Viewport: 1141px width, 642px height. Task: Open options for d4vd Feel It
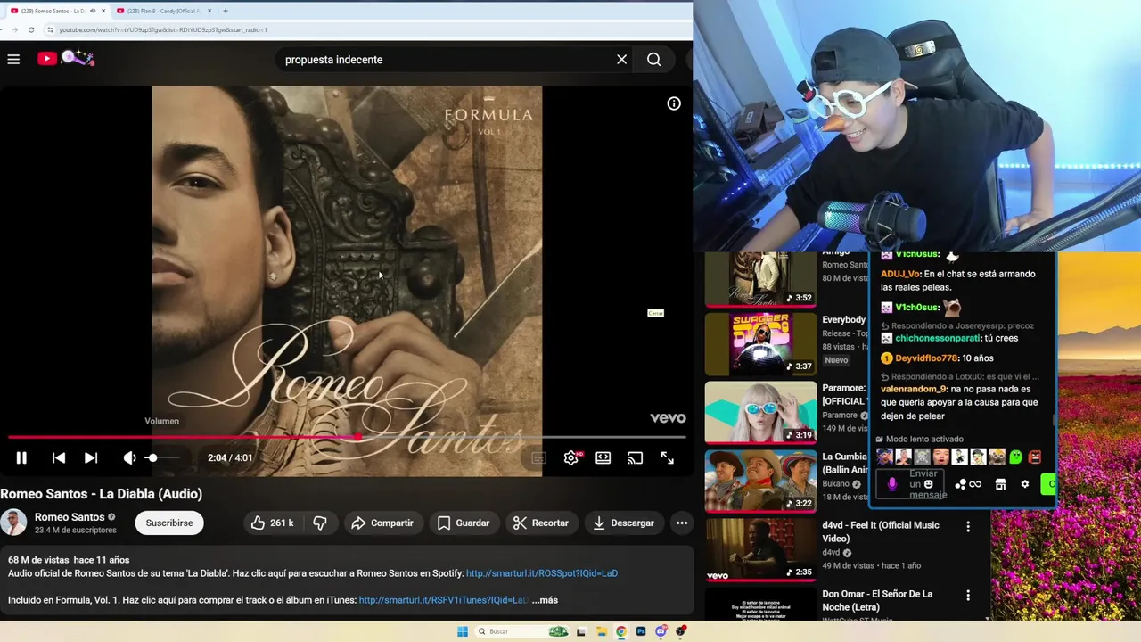tap(968, 527)
